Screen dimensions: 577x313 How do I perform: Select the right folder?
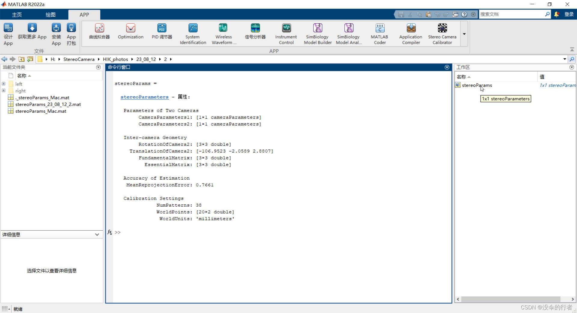pyautogui.click(x=20, y=91)
